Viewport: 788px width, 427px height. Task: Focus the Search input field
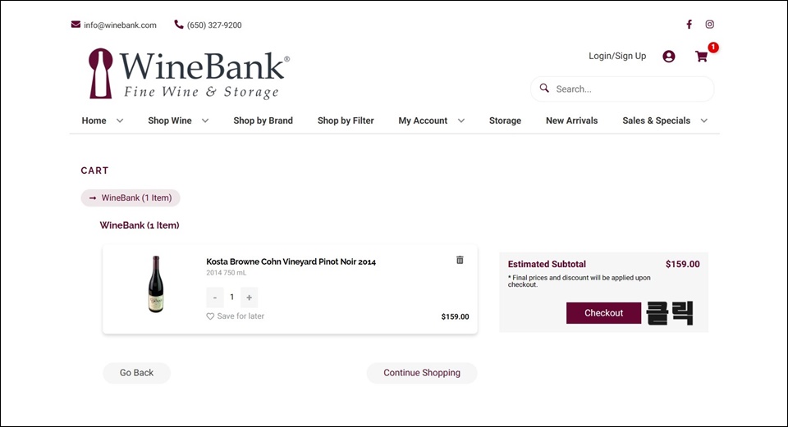[622, 89]
